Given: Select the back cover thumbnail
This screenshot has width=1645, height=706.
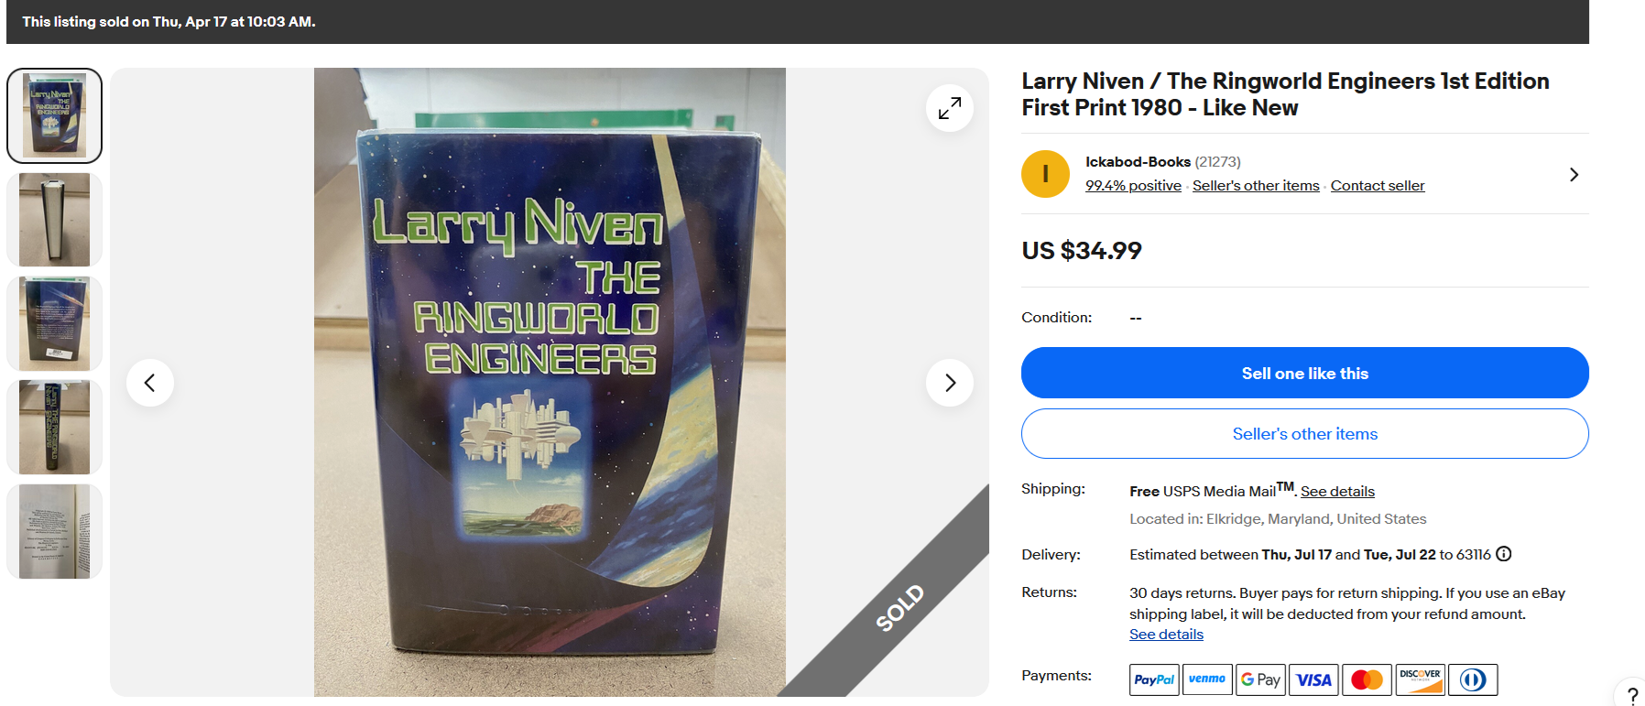Looking at the screenshot, I should click(x=54, y=323).
